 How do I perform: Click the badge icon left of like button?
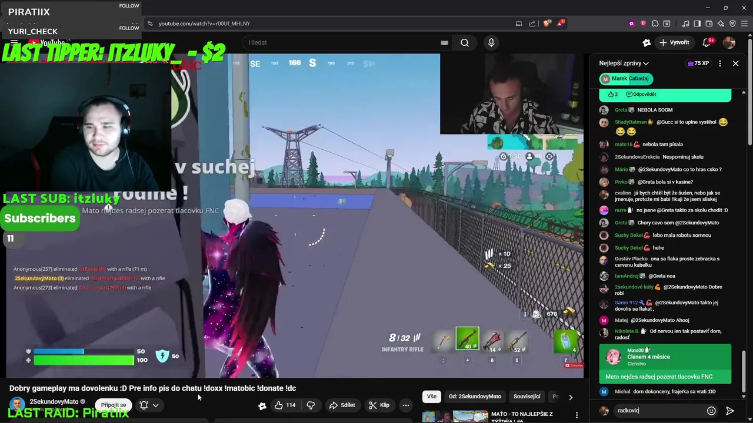point(262,405)
